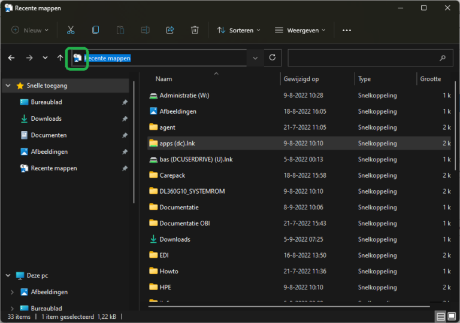Click the Nieuw button

[27, 30]
